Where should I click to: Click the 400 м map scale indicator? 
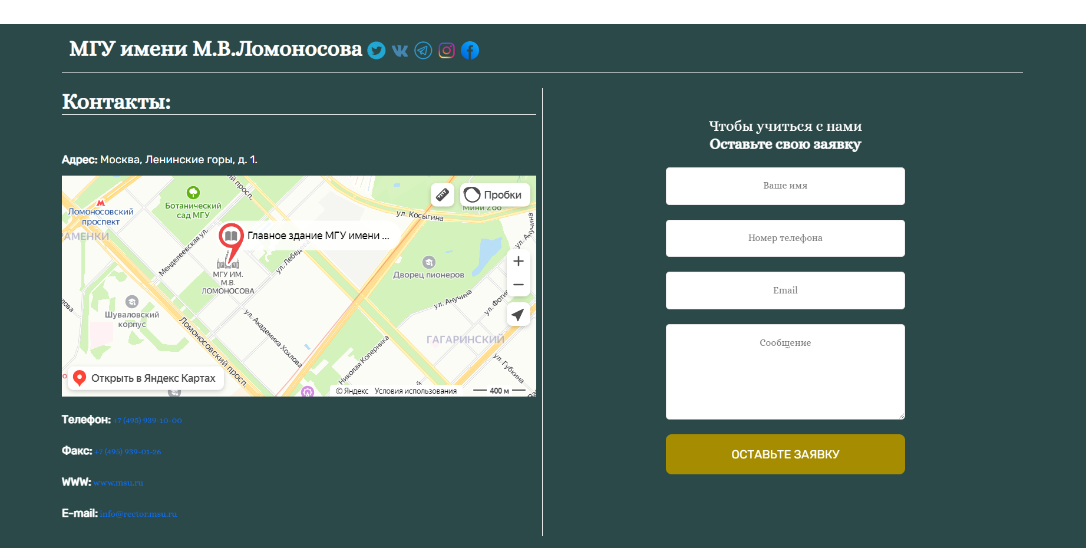(x=499, y=391)
